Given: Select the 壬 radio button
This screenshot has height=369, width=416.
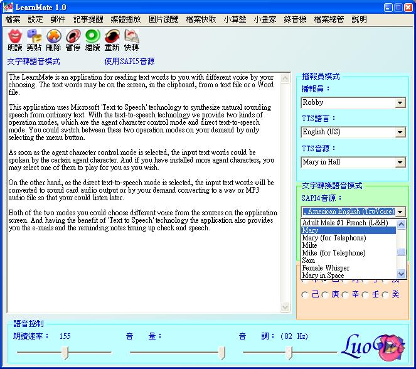Looking at the screenshot, I should pos(365,295).
